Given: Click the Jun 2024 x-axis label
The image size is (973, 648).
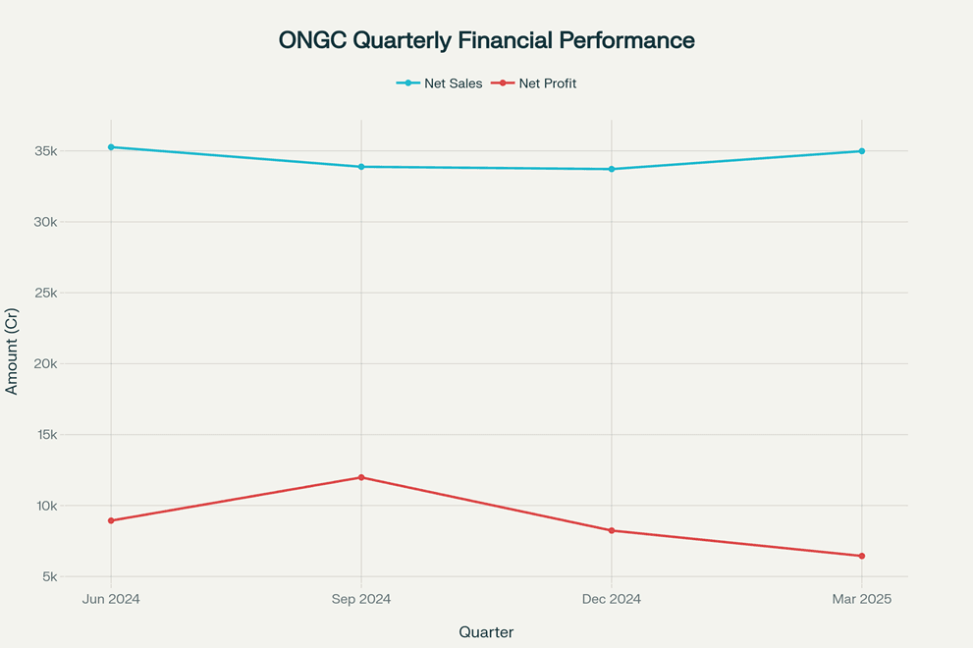Looking at the screenshot, I should pyautogui.click(x=111, y=598).
